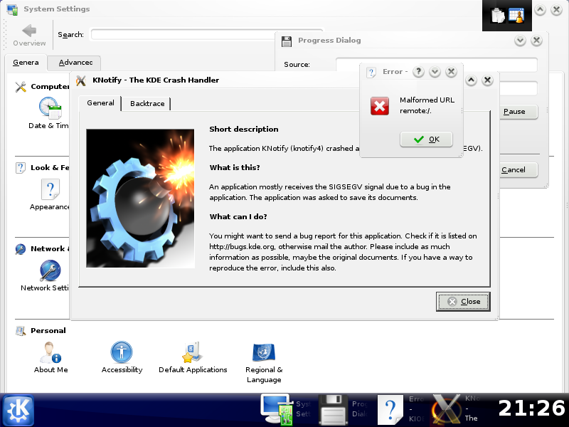Screen dimensions: 569x427
Task: Close the Error dialog with its X button
Action: (x=451, y=72)
